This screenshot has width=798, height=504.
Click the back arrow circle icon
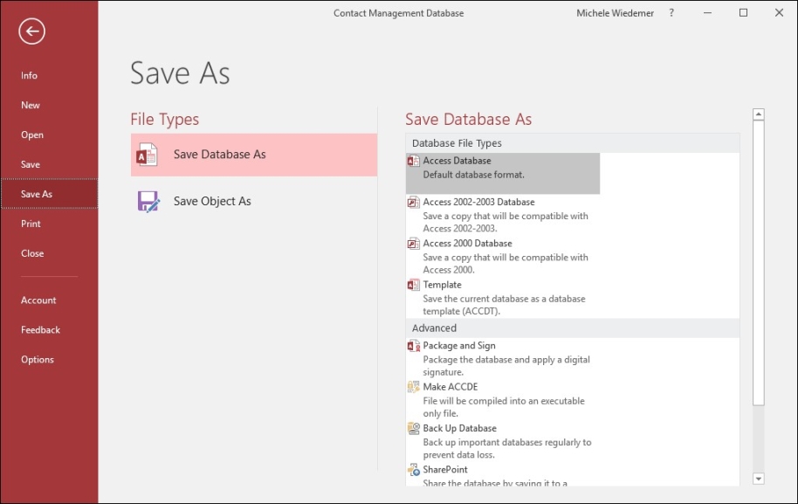click(x=32, y=31)
